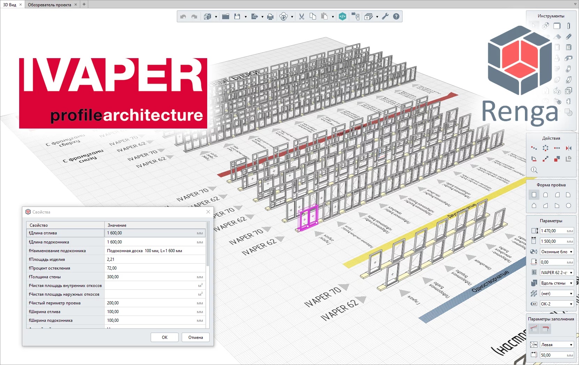
Task: Click the rotate action in Действия
Action: [x=534, y=159]
